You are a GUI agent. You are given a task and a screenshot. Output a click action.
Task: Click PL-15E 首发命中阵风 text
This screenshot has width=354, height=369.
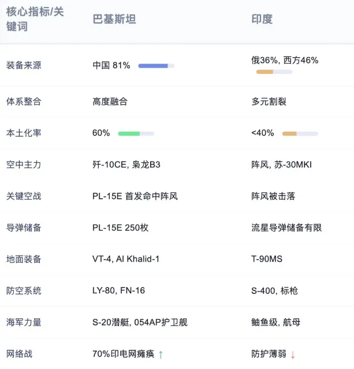pyautogui.click(x=135, y=196)
